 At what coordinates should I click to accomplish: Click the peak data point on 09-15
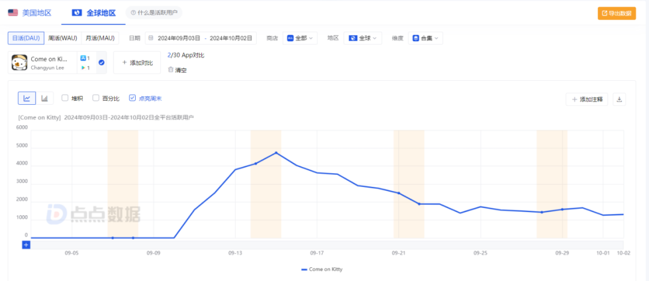276,153
